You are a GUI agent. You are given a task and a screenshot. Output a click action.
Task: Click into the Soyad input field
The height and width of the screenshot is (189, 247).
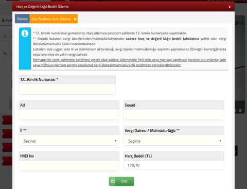point(173,115)
